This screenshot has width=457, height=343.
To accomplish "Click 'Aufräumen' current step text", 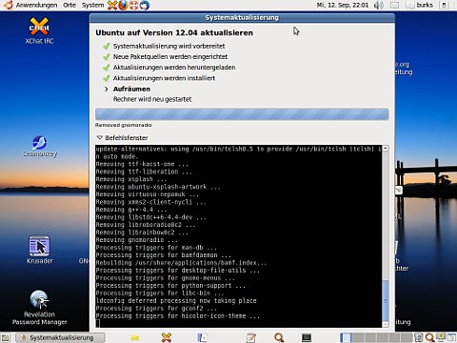I will (x=131, y=89).
